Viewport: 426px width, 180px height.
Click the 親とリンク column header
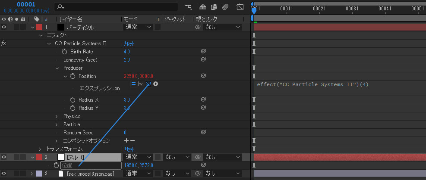click(206, 19)
